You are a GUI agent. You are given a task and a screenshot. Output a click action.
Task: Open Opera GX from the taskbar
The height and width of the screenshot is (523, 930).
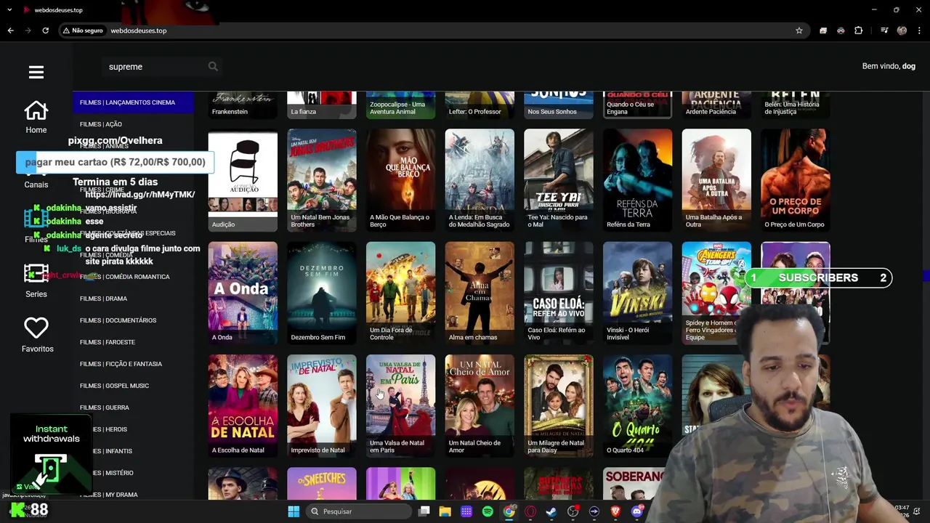[530, 511]
